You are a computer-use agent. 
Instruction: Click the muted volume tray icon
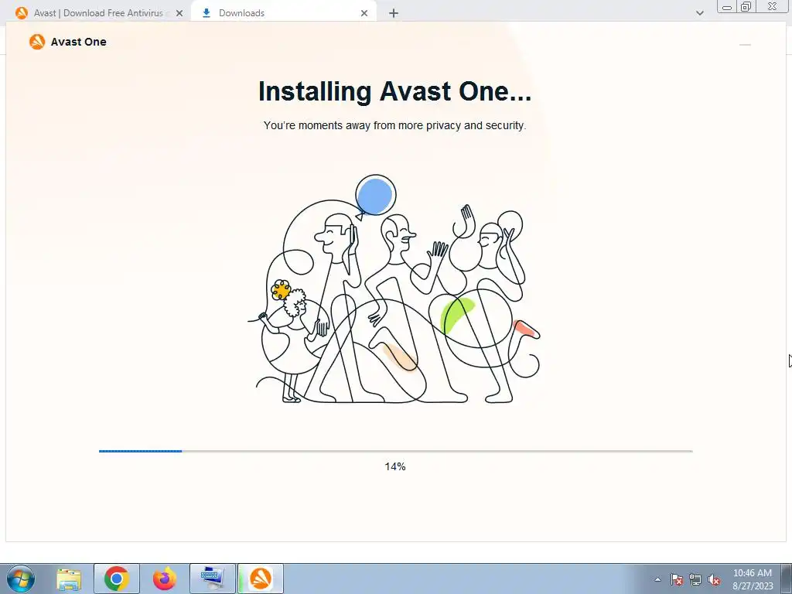(x=714, y=579)
